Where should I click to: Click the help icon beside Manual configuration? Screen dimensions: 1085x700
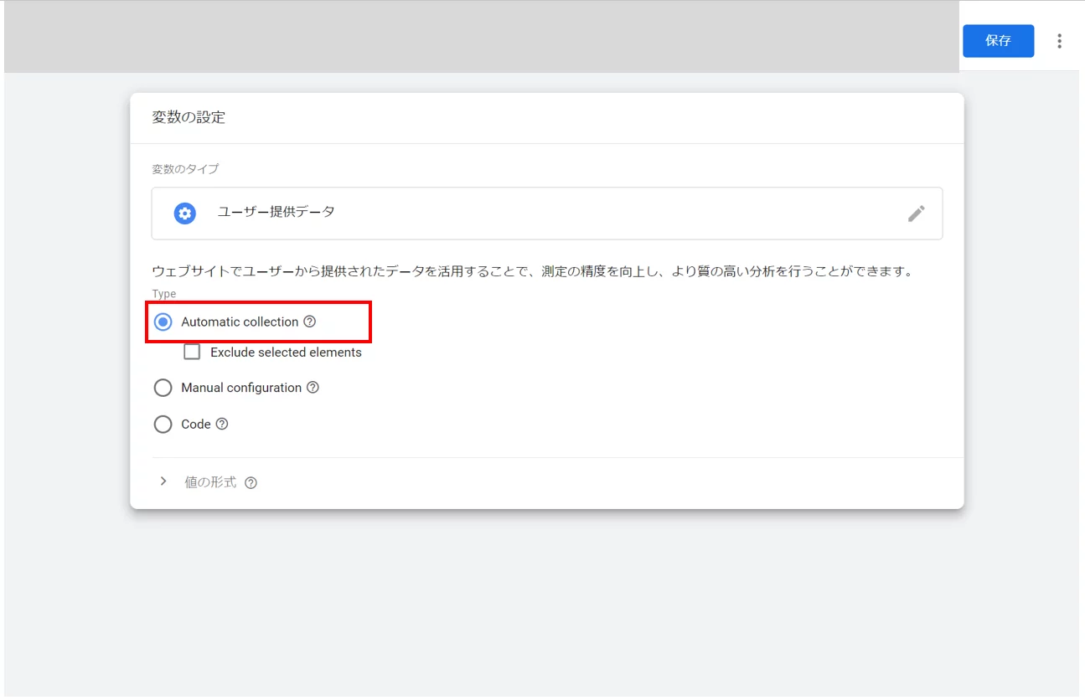[x=313, y=388]
